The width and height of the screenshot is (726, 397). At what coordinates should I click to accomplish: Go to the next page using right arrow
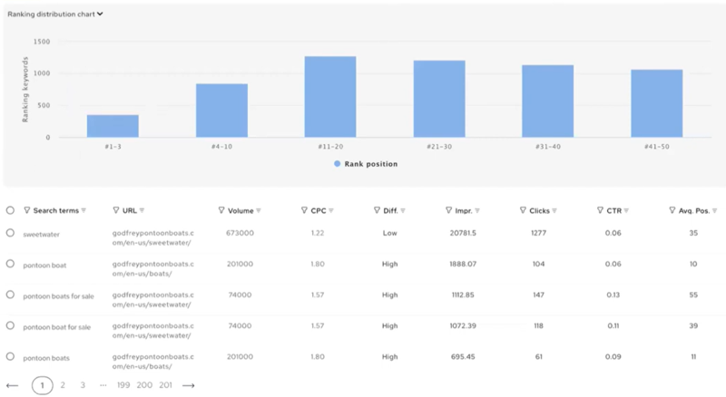(x=189, y=385)
